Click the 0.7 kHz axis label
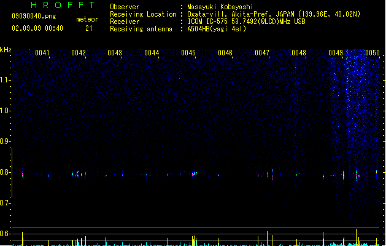 [x=5, y=203]
